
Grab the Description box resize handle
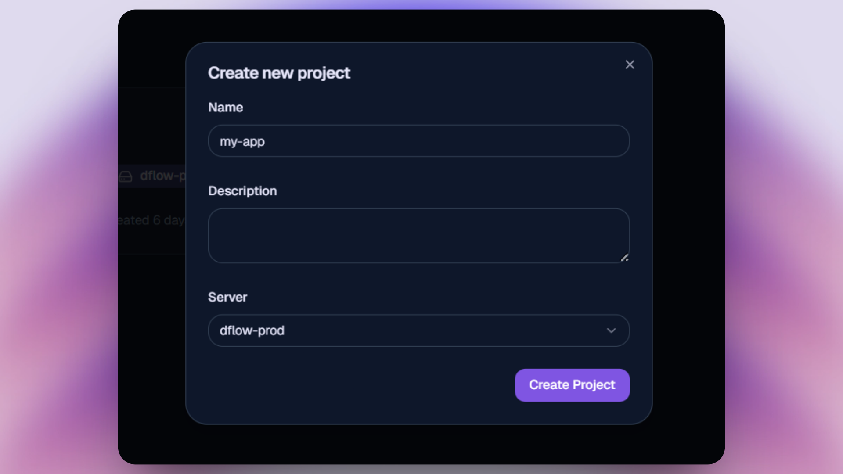click(624, 258)
